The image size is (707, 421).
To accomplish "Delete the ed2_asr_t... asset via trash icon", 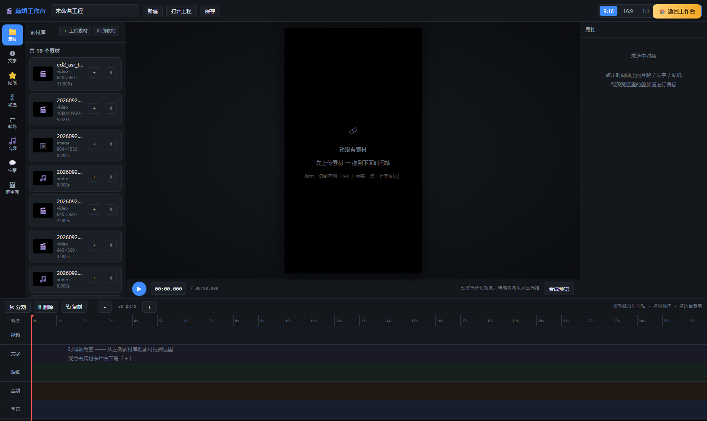I will click(111, 73).
